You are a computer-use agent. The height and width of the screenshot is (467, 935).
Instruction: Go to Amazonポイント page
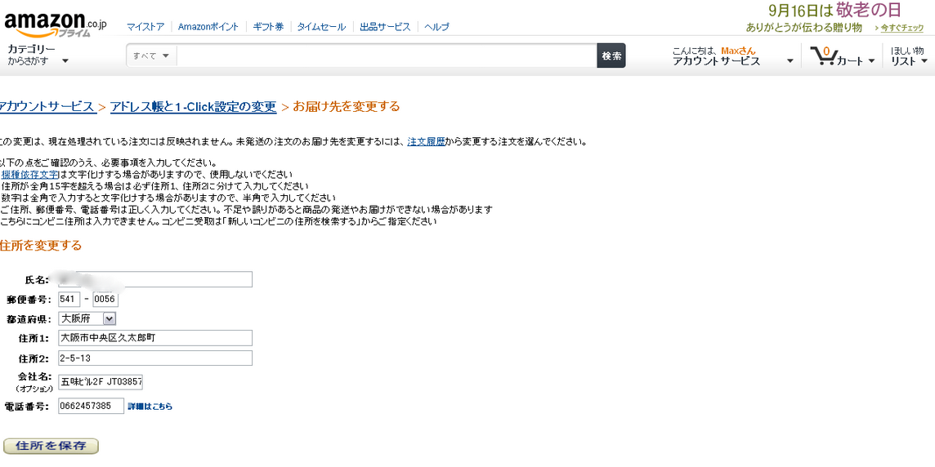(208, 27)
